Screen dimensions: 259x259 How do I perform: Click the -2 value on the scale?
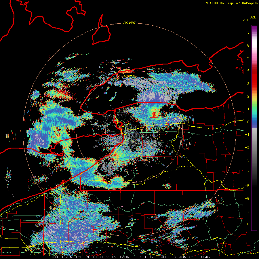247,148
